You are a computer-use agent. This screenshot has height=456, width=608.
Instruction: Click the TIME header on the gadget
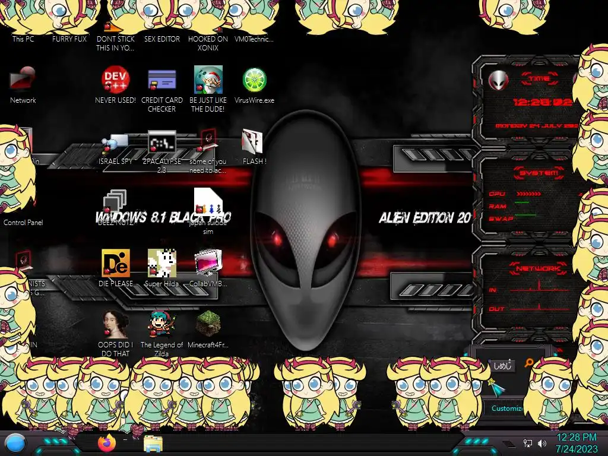[x=539, y=78]
